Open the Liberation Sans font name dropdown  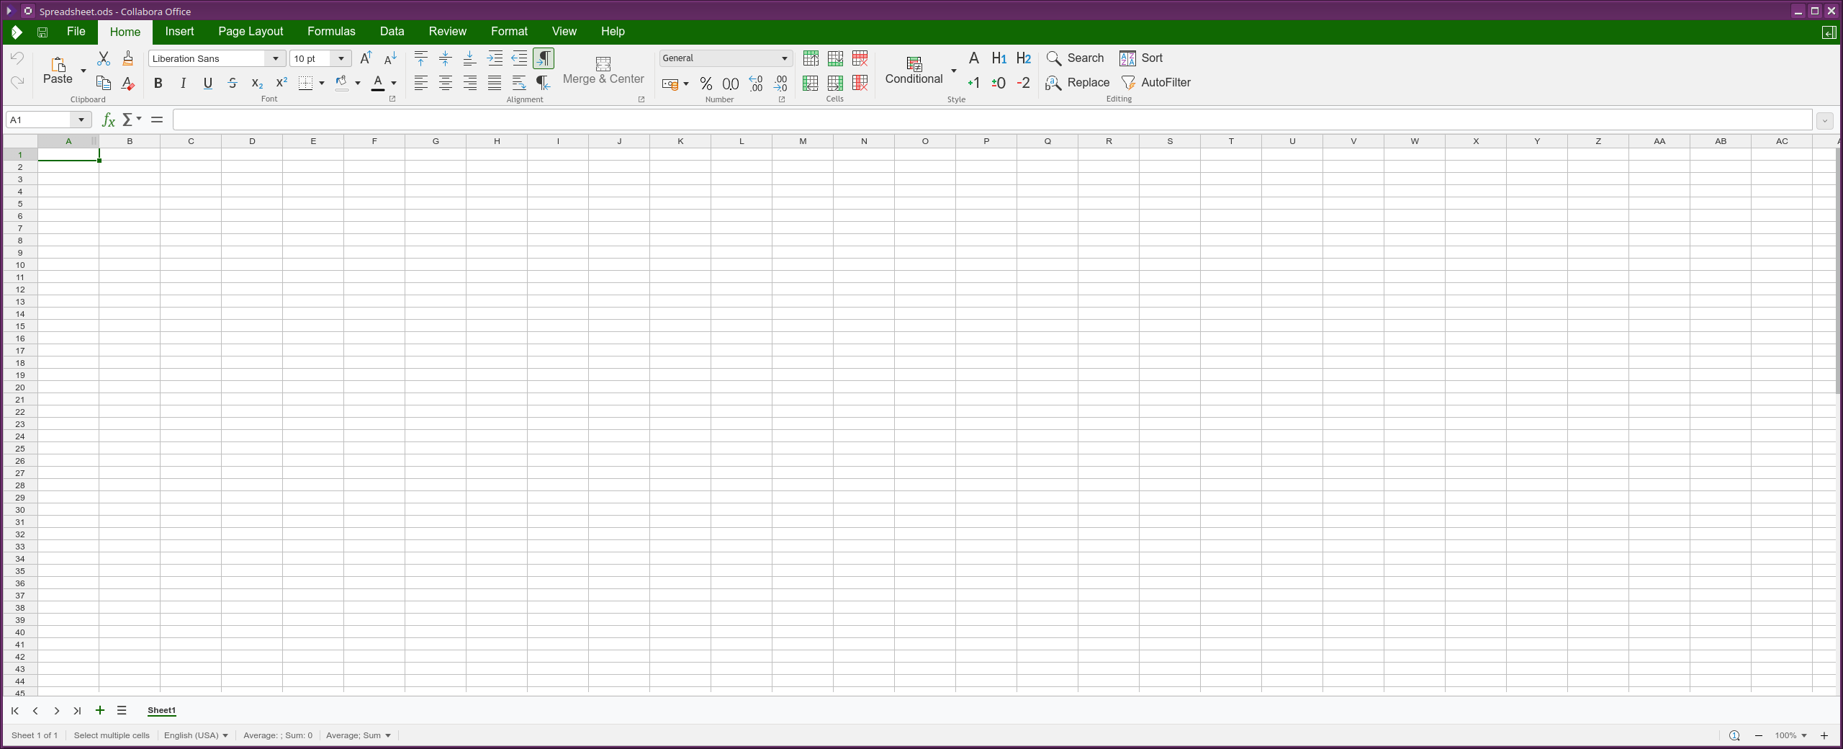275,59
